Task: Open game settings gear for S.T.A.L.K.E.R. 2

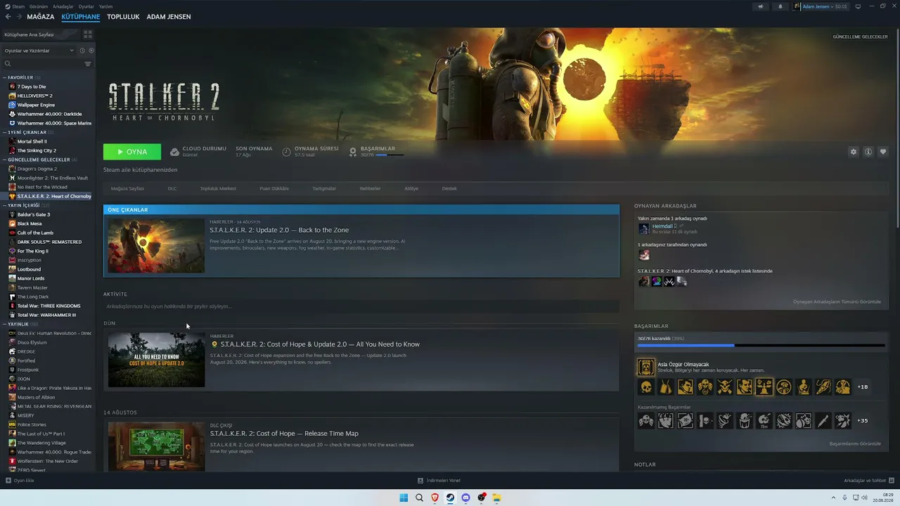Action: pyautogui.click(x=854, y=152)
